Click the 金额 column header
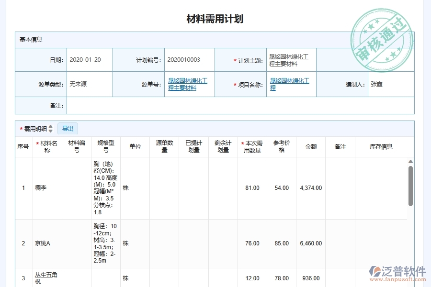This screenshot has height=287, width=431. [310, 147]
